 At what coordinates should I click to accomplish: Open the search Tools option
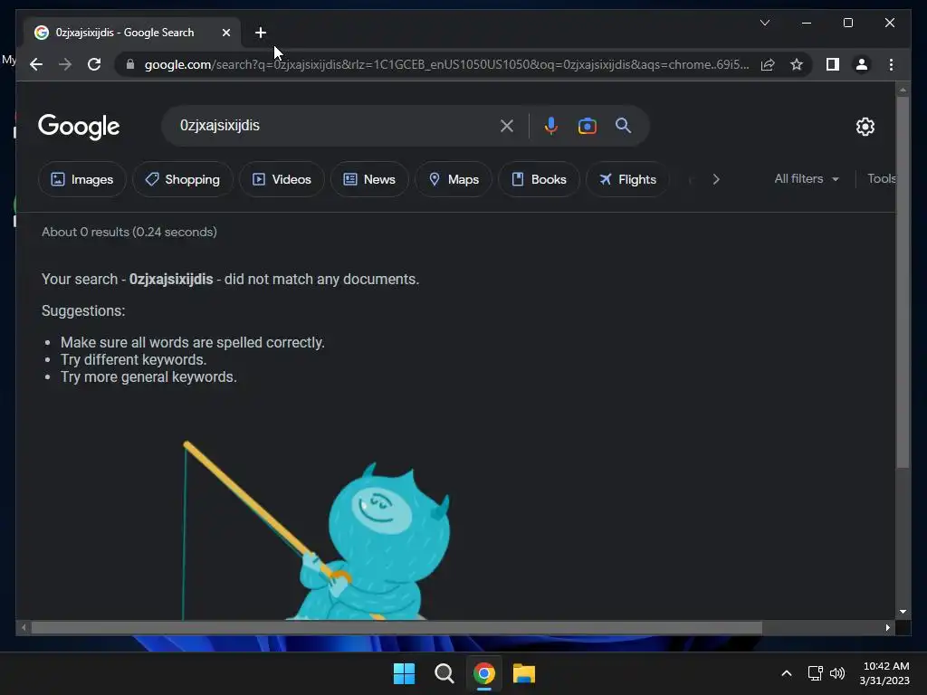[881, 178]
